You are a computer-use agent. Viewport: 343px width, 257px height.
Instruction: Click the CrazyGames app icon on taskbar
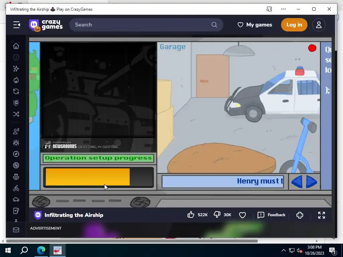[58, 250]
